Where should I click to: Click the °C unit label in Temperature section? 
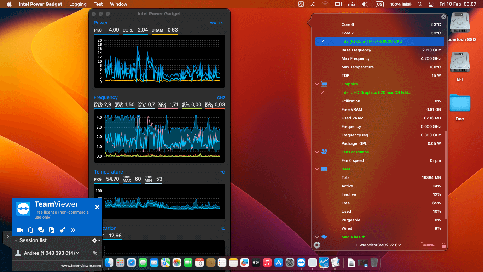pyautogui.click(x=222, y=172)
